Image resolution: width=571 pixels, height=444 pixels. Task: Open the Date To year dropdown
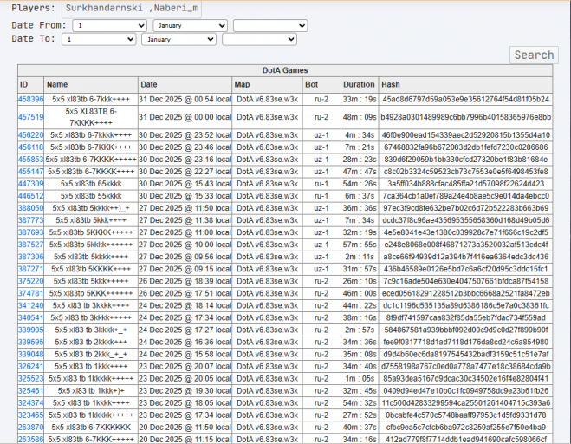pyautogui.click(x=259, y=39)
